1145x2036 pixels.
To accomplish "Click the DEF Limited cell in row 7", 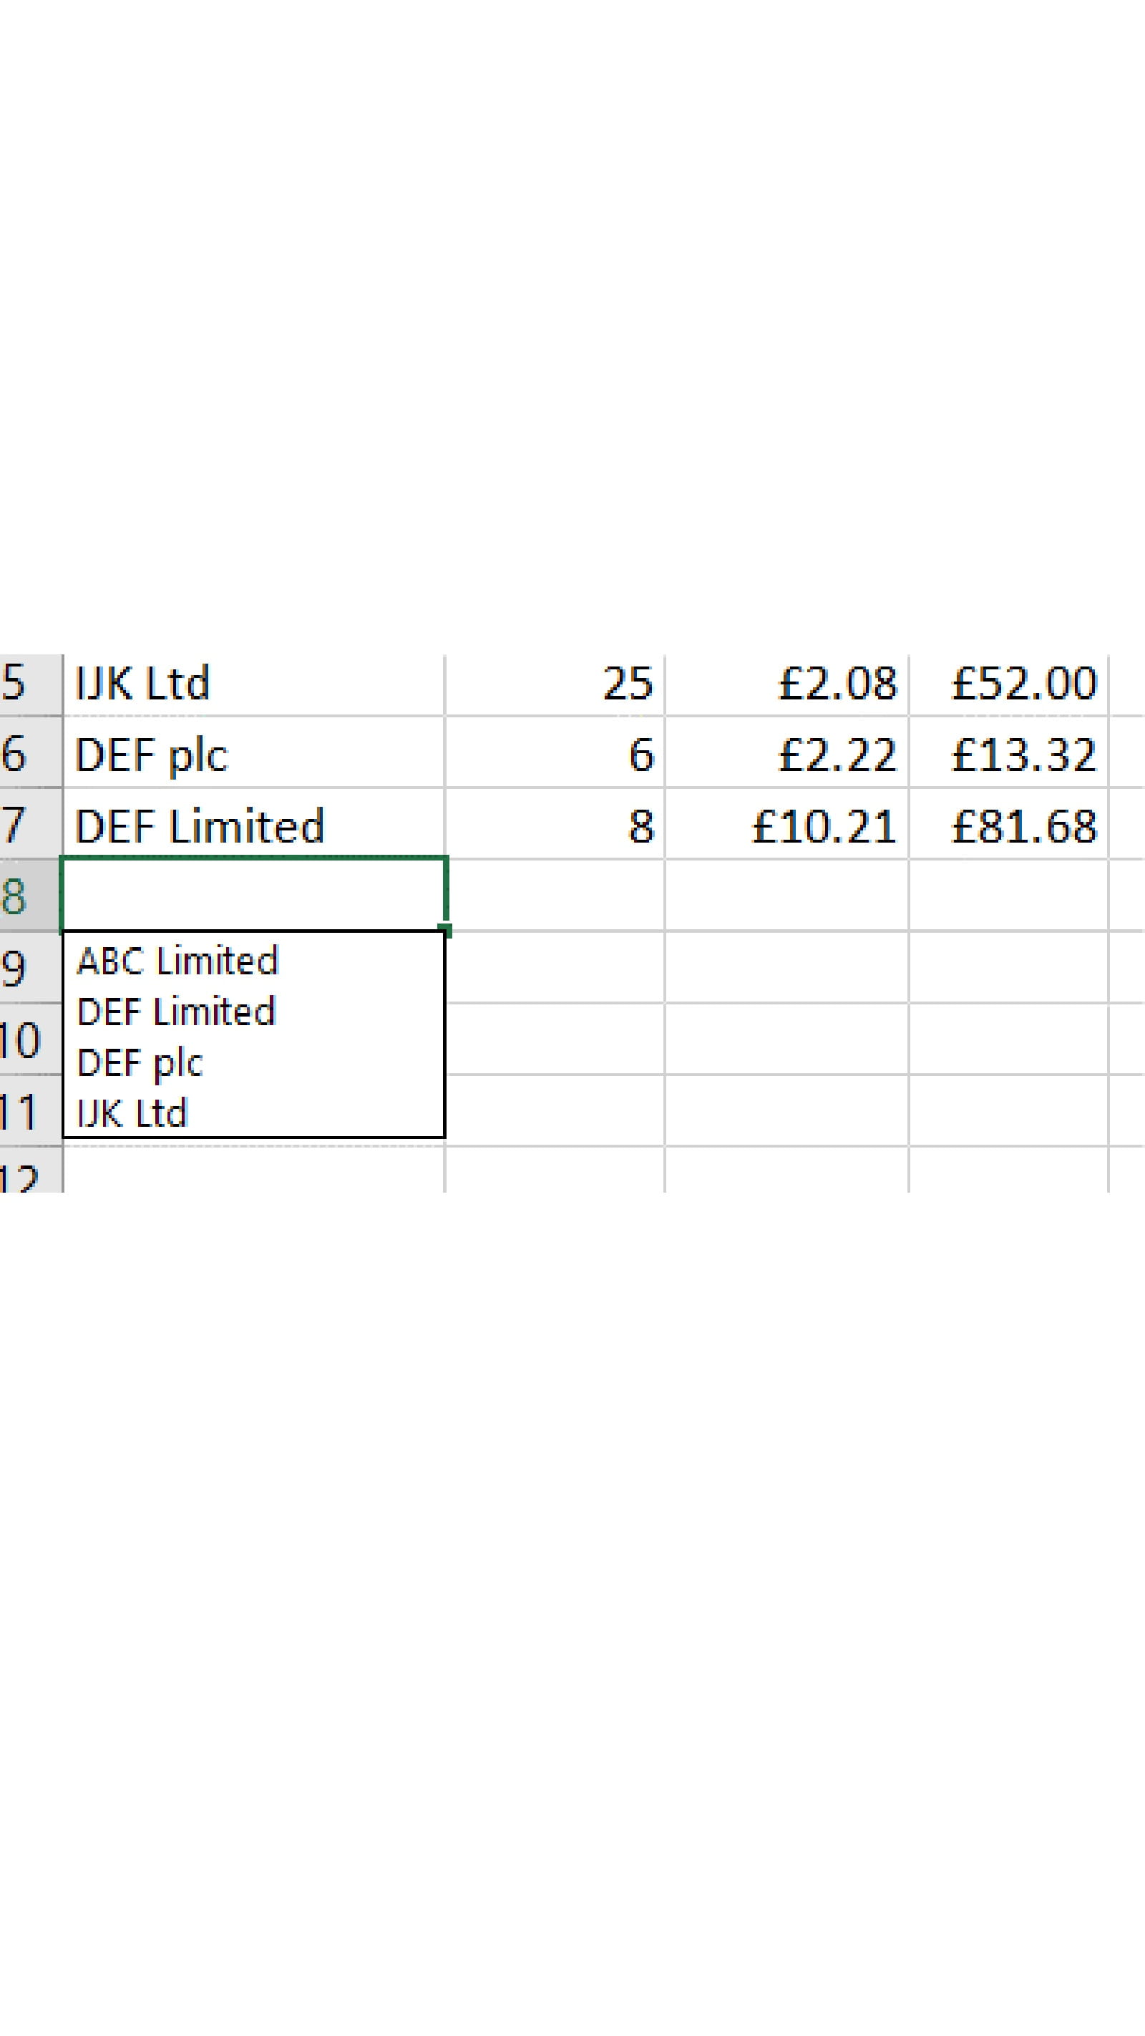I will pyautogui.click(x=253, y=825).
